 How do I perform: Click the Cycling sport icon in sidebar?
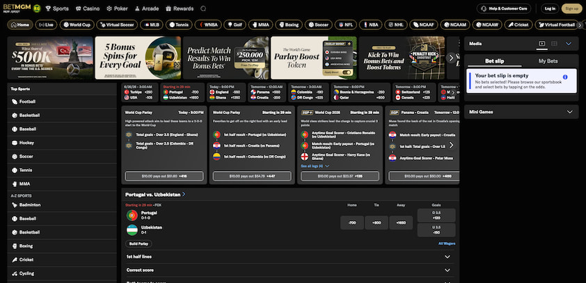tap(15, 273)
